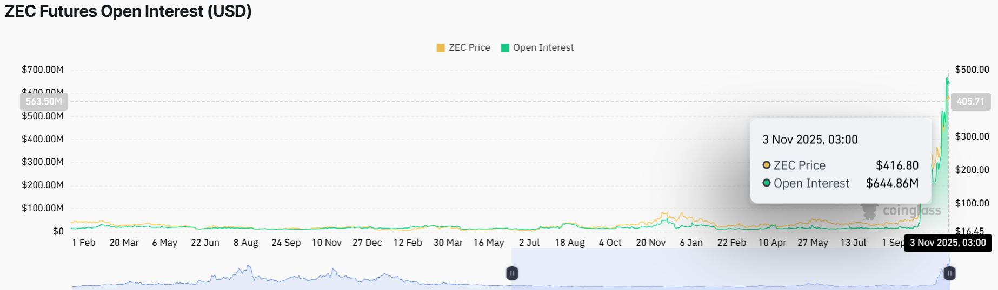
Task: Click the 20 Nov x-axis date label
Action: (650, 243)
